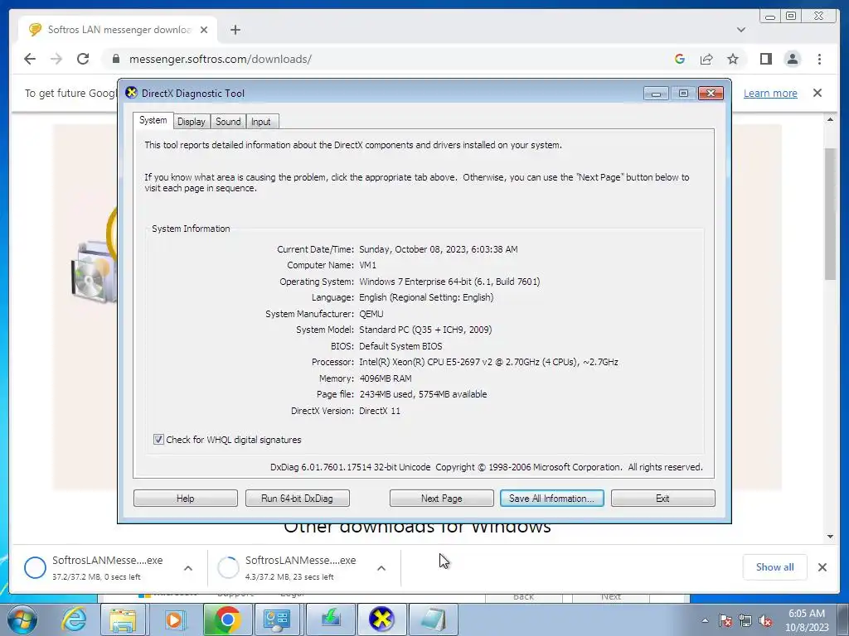Click the Google icon in the address bar

[680, 59]
